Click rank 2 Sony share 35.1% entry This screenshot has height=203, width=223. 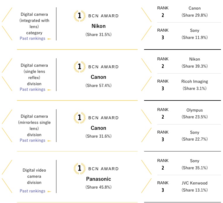coord(189,164)
